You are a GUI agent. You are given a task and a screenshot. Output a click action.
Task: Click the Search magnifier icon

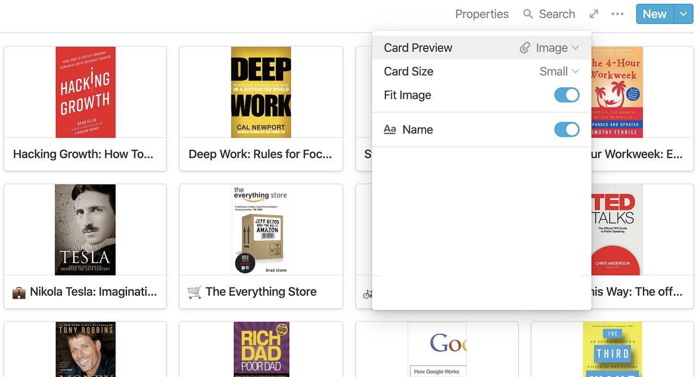[x=528, y=14]
